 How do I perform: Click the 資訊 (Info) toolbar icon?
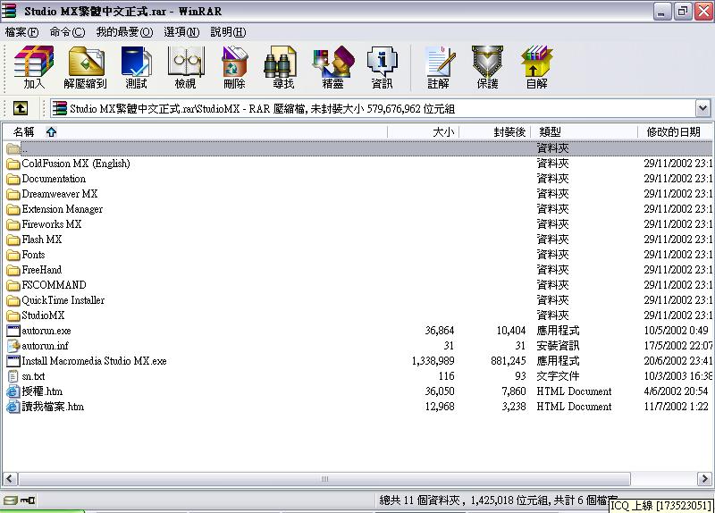[x=383, y=67]
